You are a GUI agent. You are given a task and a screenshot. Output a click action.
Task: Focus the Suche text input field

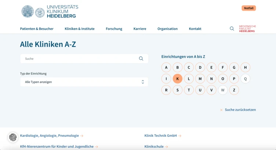(x=84, y=59)
